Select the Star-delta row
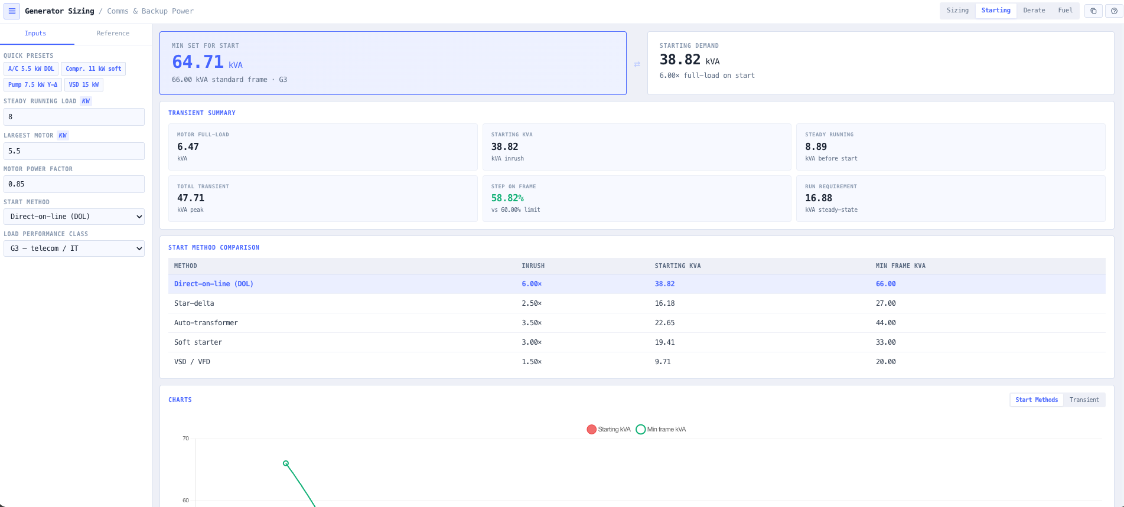Screen dimensions: 1124x507 tap(637, 303)
